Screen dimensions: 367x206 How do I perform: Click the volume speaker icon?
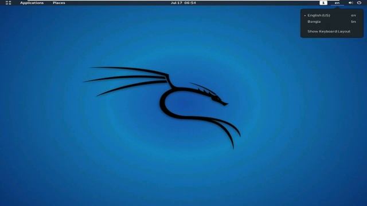tap(350, 3)
